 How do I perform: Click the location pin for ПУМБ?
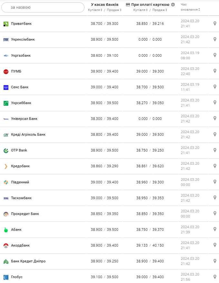(215, 71)
